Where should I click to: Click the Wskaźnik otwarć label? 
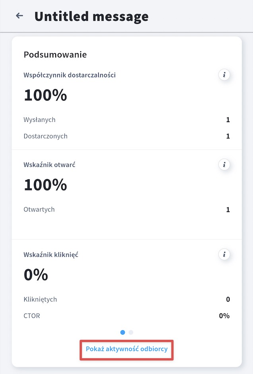point(49,165)
